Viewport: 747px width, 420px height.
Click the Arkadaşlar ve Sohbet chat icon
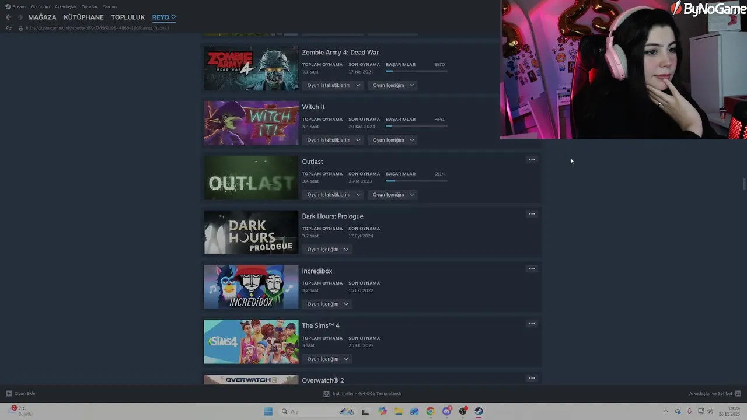(738, 393)
